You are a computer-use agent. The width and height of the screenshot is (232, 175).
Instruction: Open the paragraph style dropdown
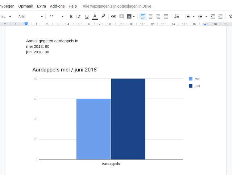(6, 16)
